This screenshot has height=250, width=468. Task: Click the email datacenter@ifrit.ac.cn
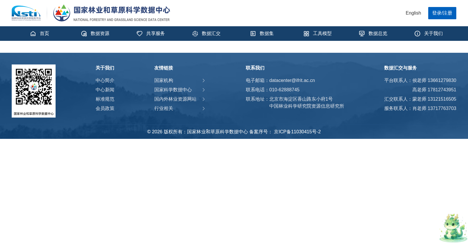click(292, 81)
